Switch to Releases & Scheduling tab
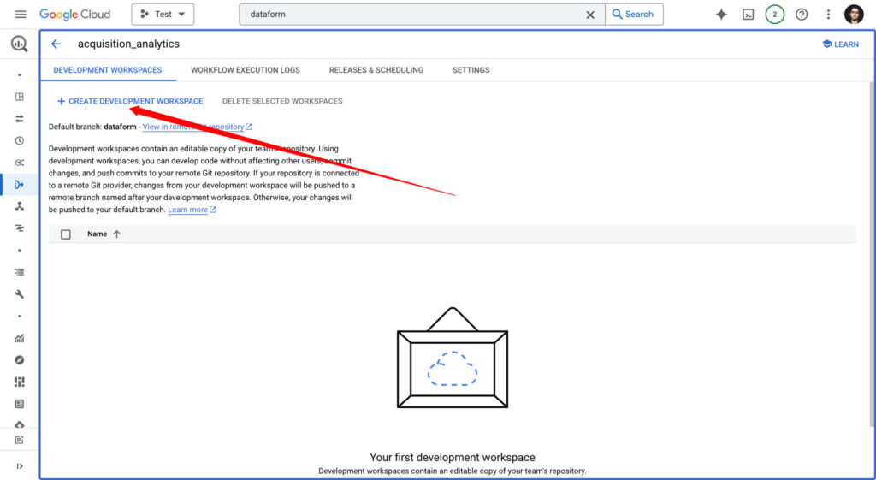This screenshot has width=876, height=480. [x=376, y=70]
